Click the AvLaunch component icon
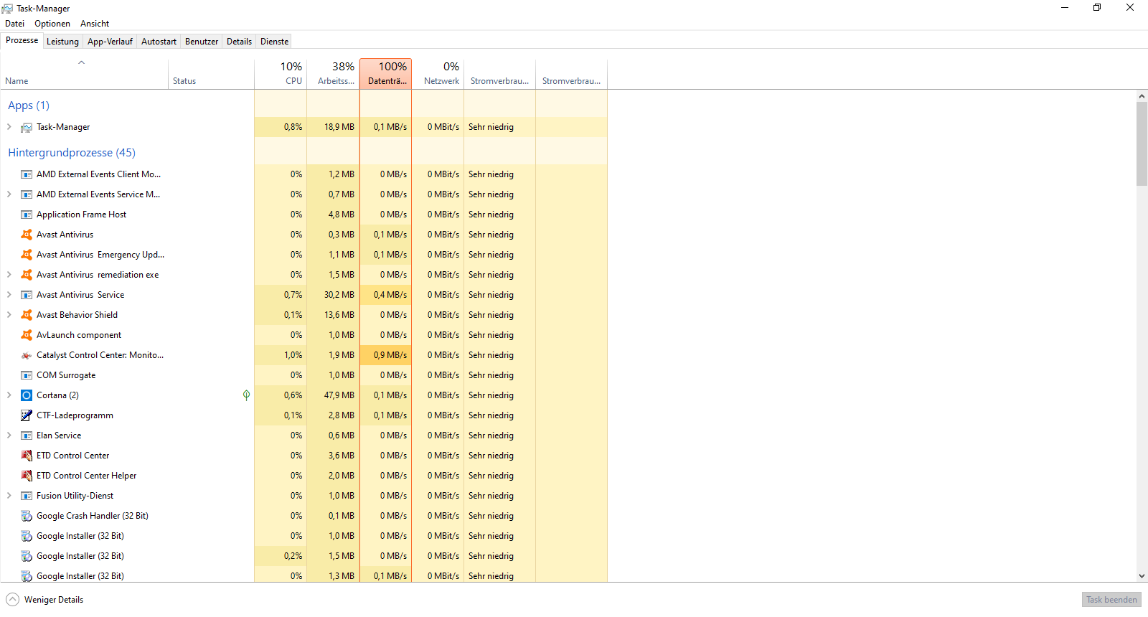 click(x=27, y=335)
